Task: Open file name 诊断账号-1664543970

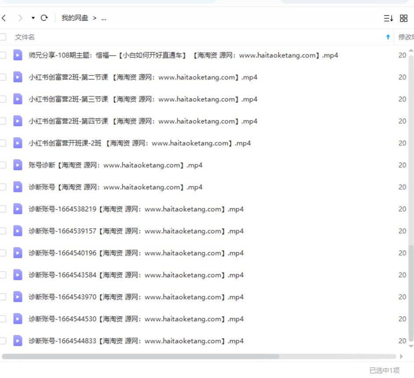Action: pyautogui.click(x=136, y=297)
